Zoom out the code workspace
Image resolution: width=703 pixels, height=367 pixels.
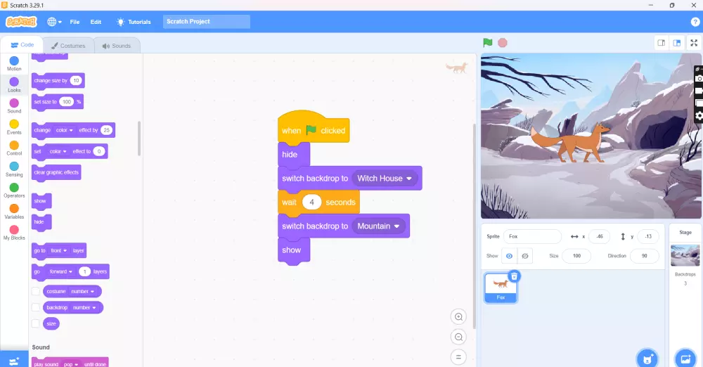click(x=458, y=337)
